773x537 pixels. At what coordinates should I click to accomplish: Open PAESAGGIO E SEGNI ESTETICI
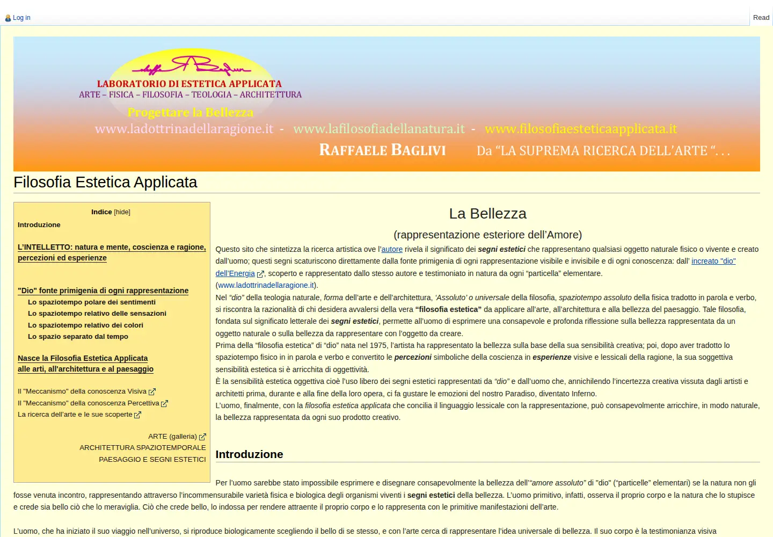(152, 460)
